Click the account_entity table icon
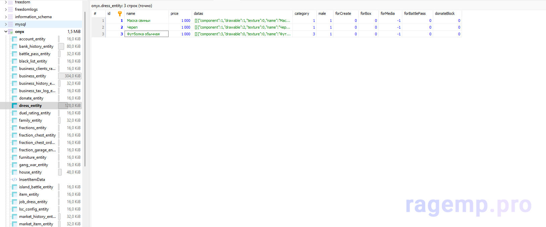The width and height of the screenshot is (546, 227). 14,39
